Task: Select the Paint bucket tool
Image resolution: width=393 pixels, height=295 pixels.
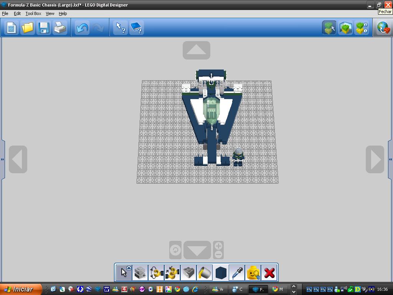Action: pos(205,273)
